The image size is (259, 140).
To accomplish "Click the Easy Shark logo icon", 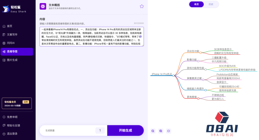I will (6, 9).
